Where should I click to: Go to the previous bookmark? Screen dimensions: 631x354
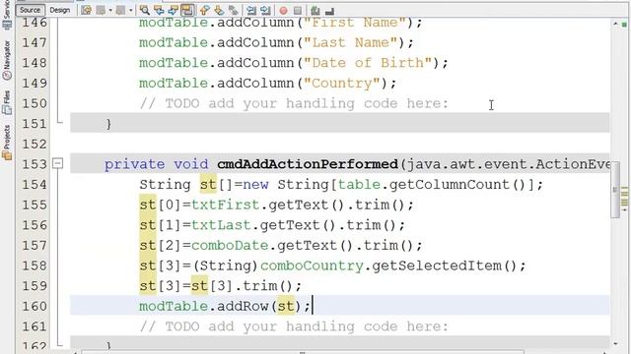204,11
